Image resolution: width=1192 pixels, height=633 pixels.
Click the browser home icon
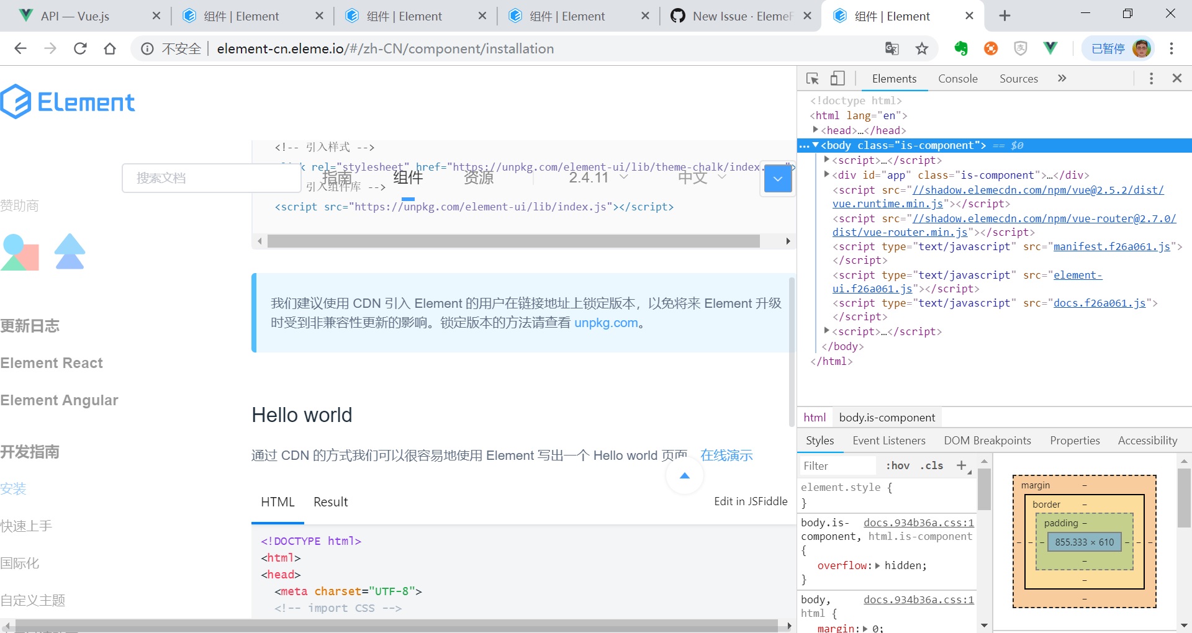click(x=110, y=48)
